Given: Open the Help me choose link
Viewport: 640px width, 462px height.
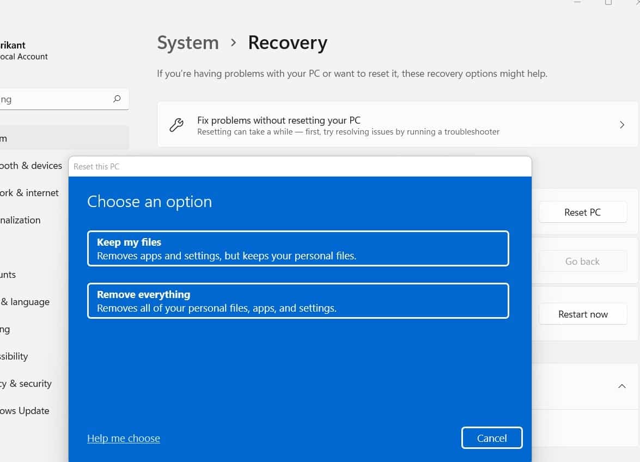Looking at the screenshot, I should point(123,438).
